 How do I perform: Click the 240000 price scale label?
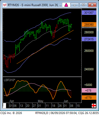click(89, 69)
